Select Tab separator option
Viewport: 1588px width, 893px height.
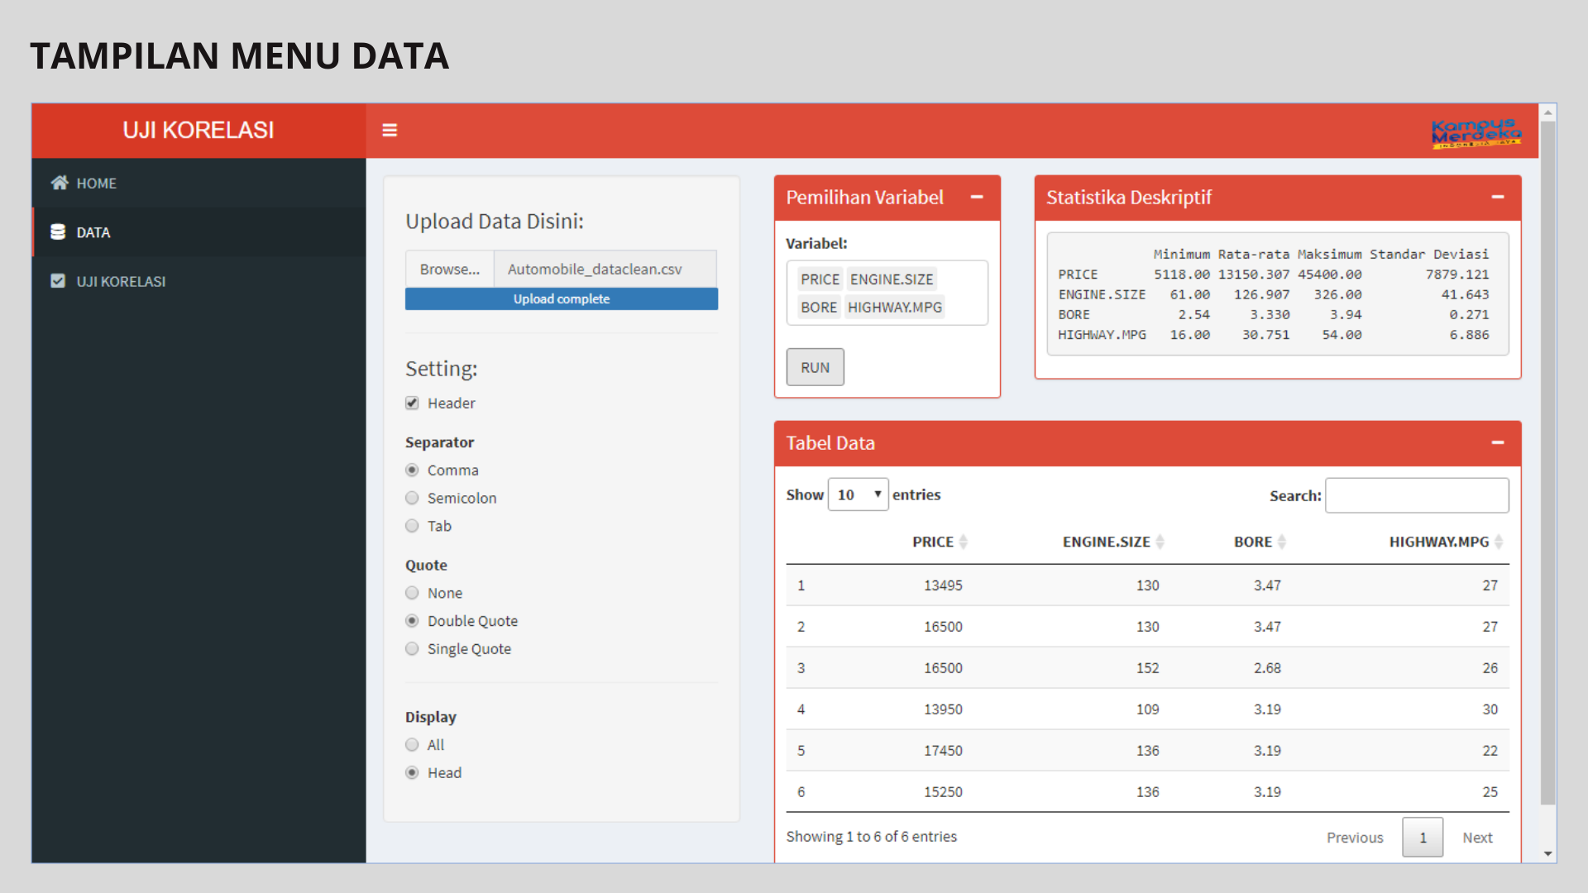(x=412, y=527)
